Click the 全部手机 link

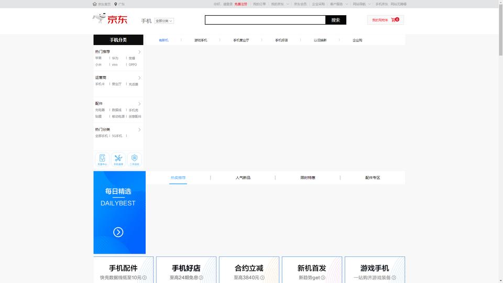tap(101, 136)
